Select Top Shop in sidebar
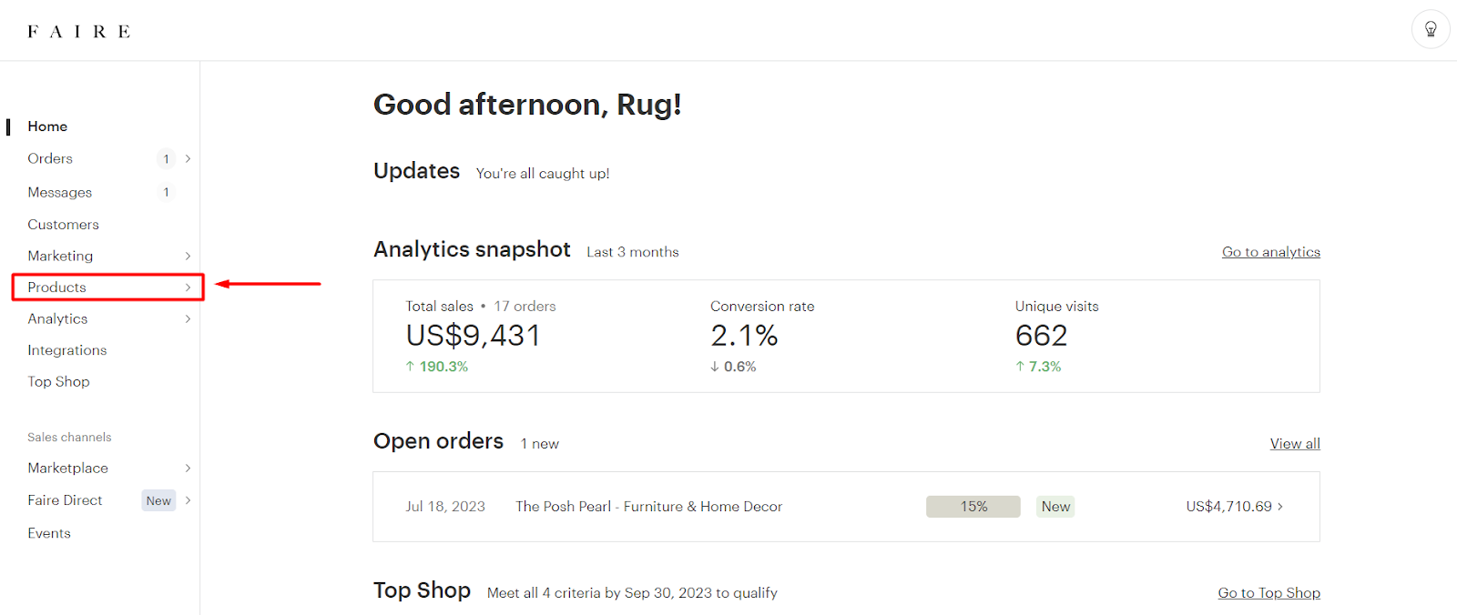The height and width of the screenshot is (615, 1457). click(58, 381)
